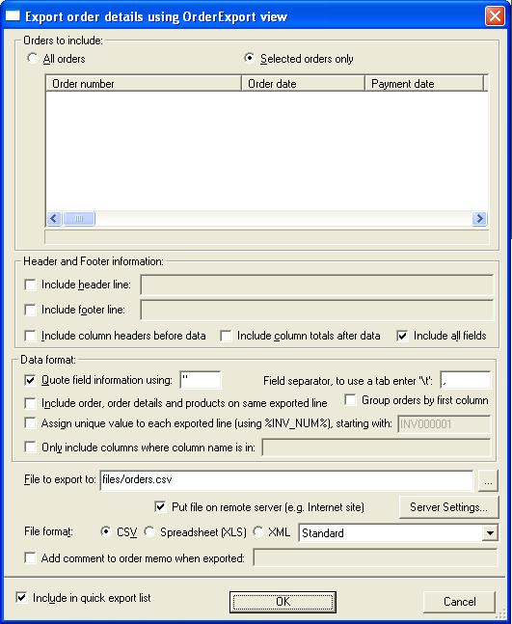Open the Standard format dropdown arrow
The image size is (512, 624).
pyautogui.click(x=490, y=533)
